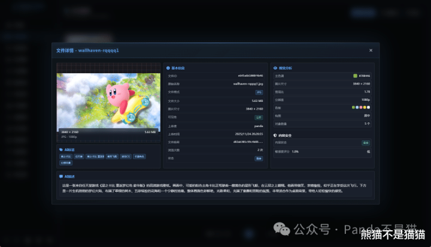Image resolution: width=431 pixels, height=247 pixels.
Task: Select 3840 × 2160 in the visual analysis panel
Action: coord(362,84)
